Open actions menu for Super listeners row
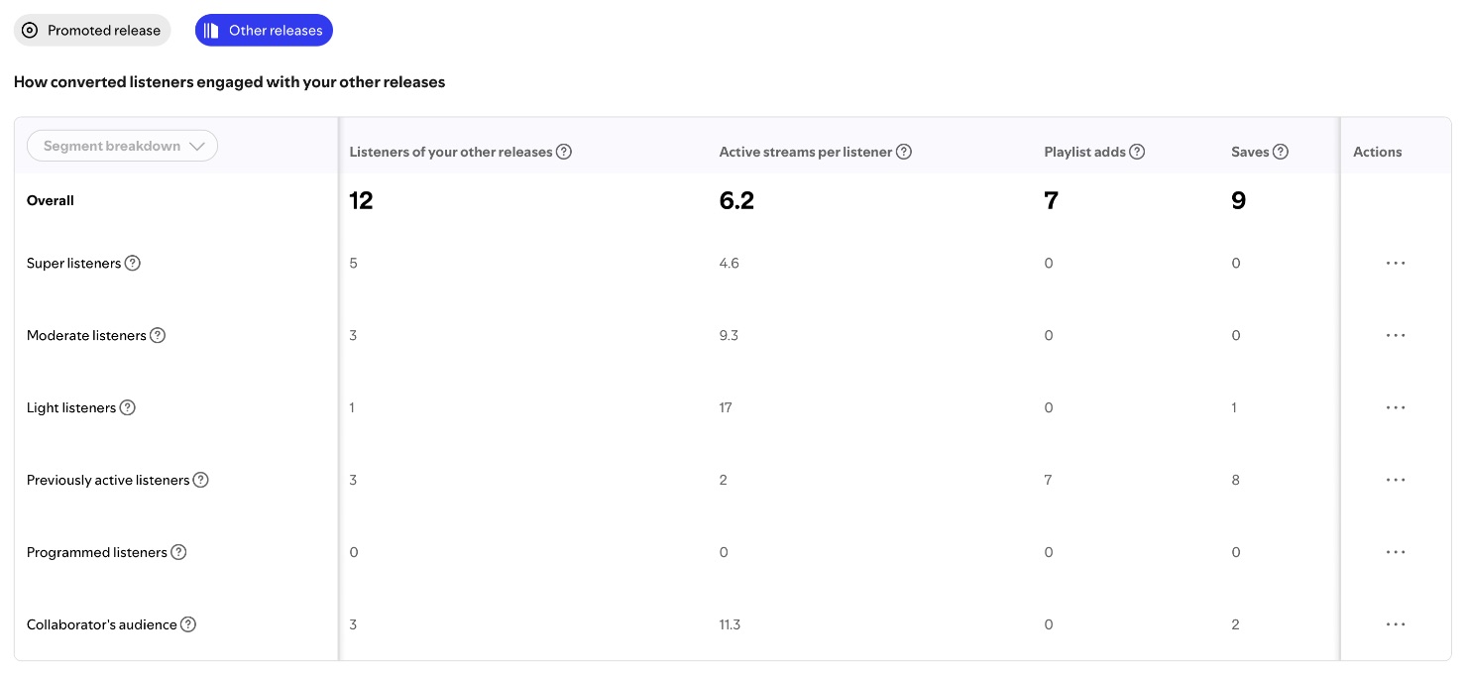The width and height of the screenshot is (1467, 675). pyautogui.click(x=1396, y=264)
